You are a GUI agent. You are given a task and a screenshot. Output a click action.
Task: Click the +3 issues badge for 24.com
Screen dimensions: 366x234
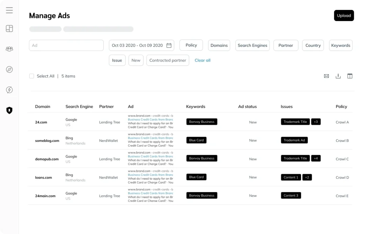(x=316, y=122)
